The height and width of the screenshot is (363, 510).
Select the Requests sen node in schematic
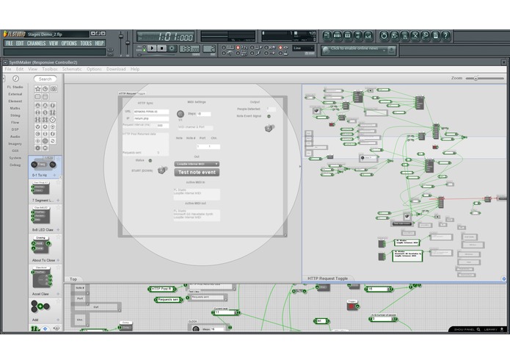(168, 300)
